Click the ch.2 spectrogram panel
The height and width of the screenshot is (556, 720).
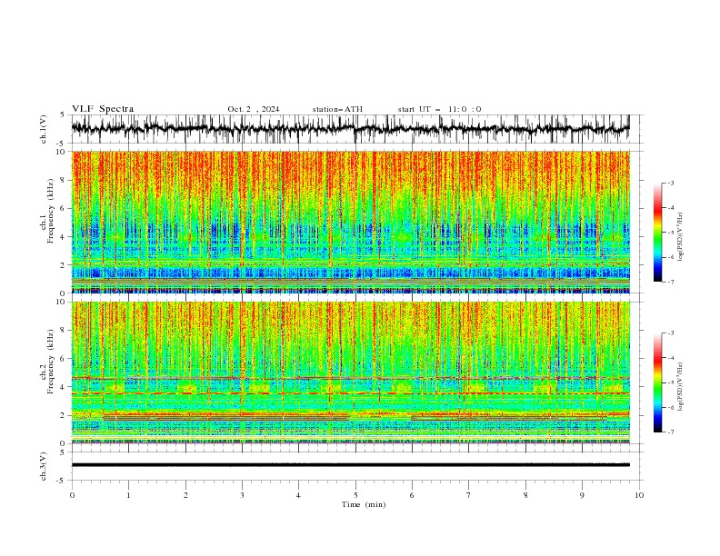350,372
